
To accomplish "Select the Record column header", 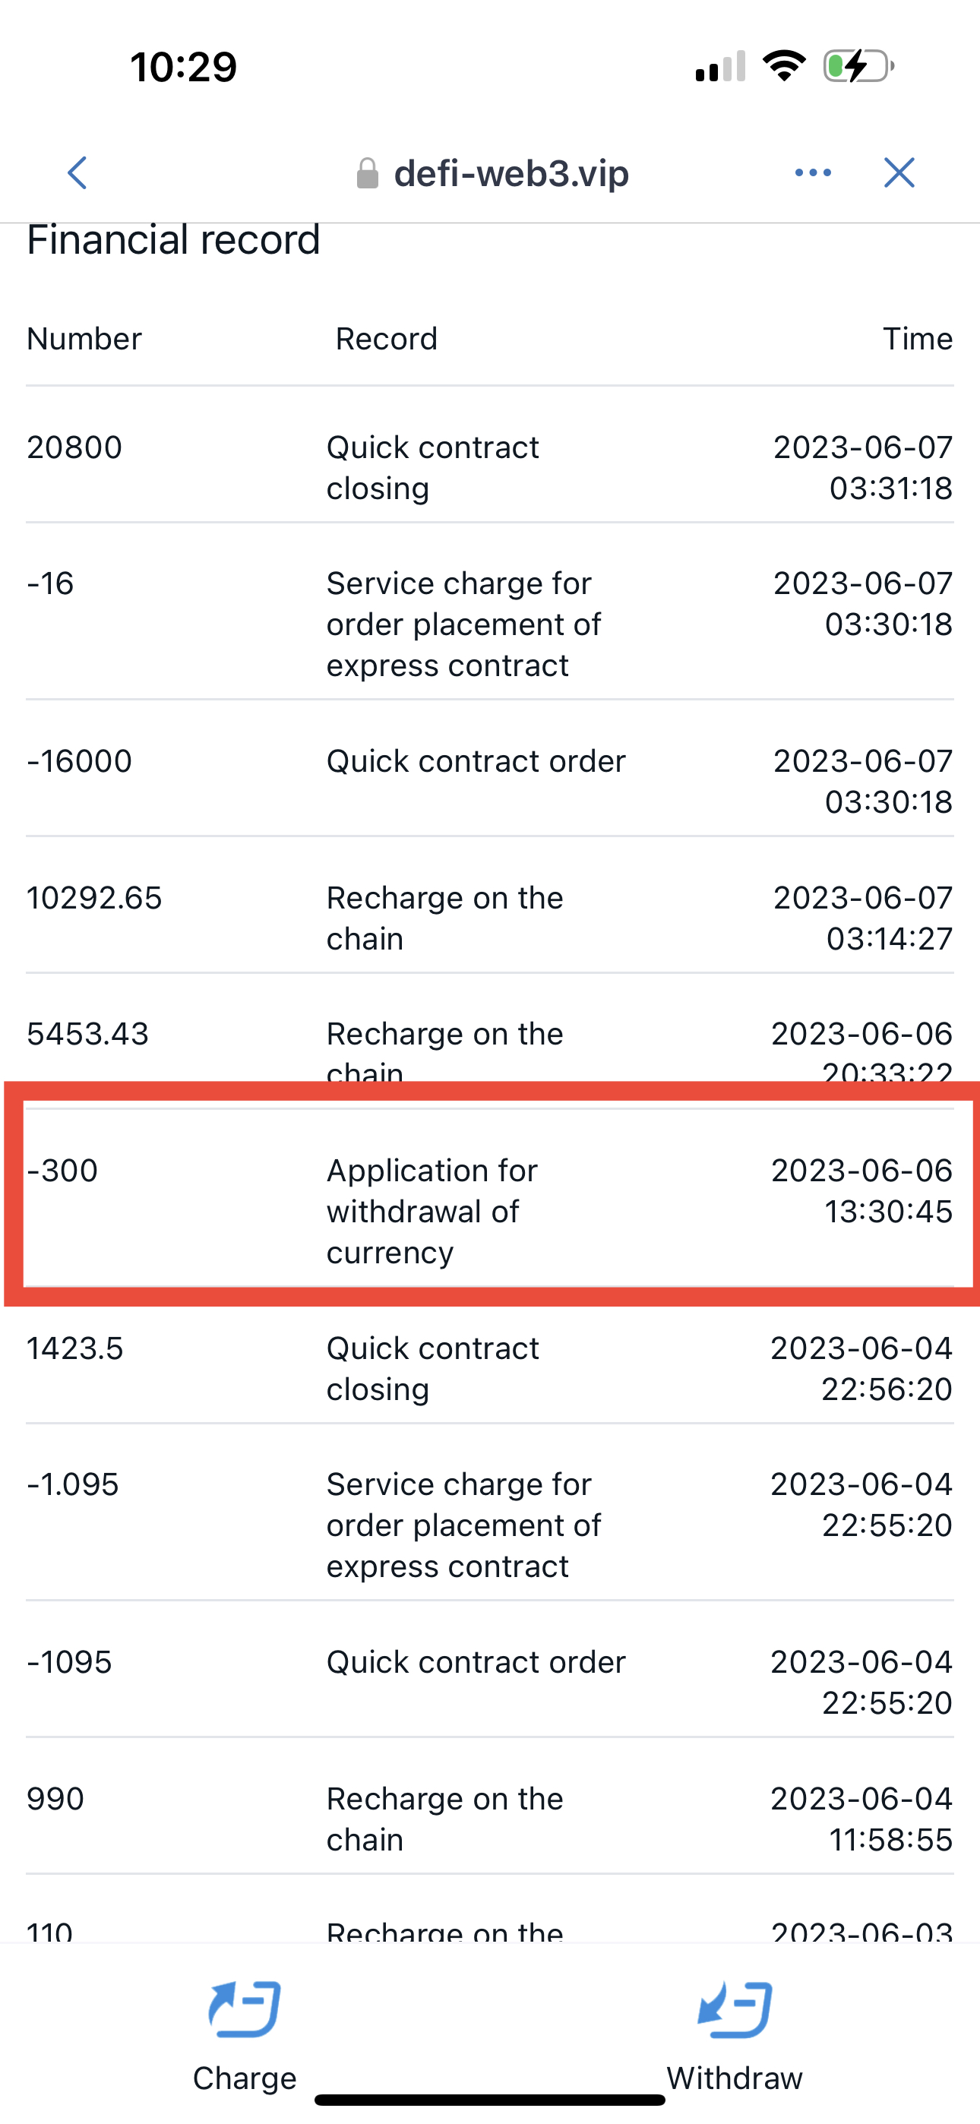I will pos(386,339).
